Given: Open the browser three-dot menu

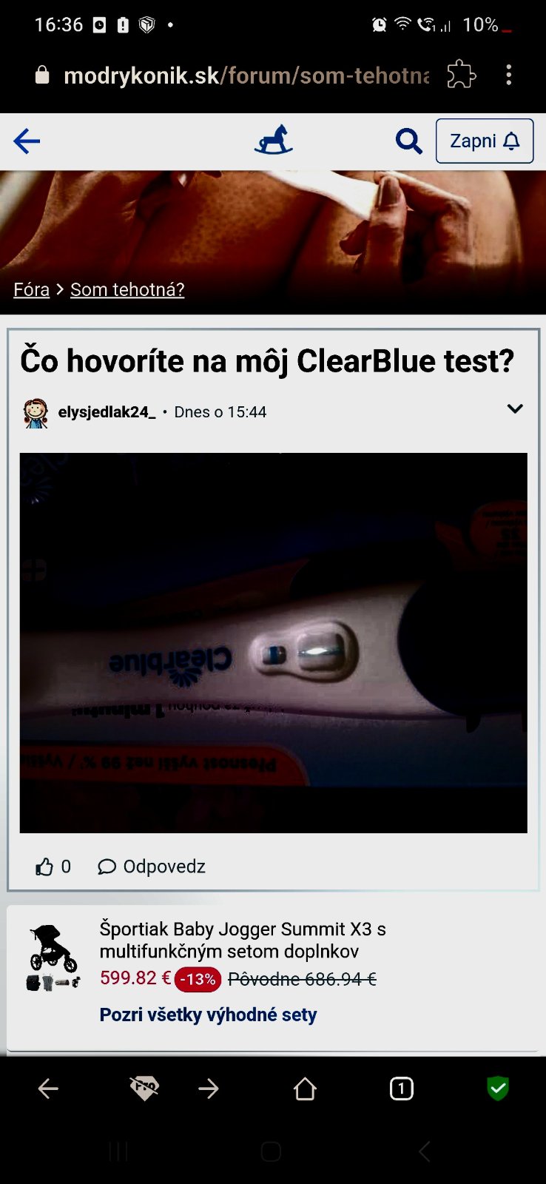Looking at the screenshot, I should click(x=508, y=75).
